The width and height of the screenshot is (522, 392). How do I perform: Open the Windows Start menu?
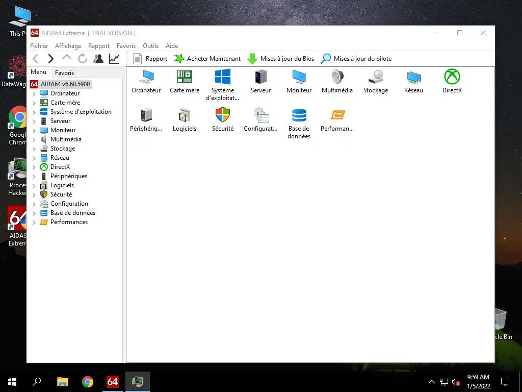click(12, 382)
